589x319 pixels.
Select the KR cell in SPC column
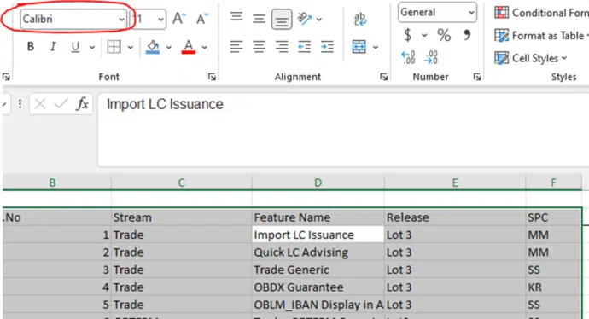tap(554, 287)
